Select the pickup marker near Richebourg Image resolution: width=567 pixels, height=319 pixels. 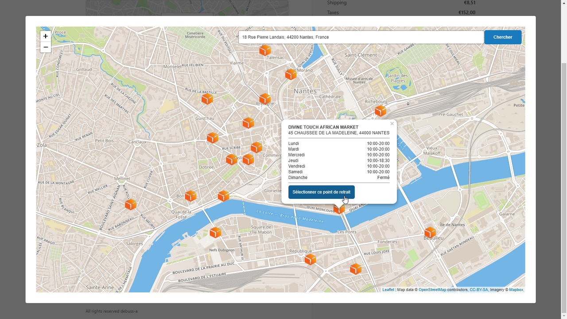coord(381,111)
